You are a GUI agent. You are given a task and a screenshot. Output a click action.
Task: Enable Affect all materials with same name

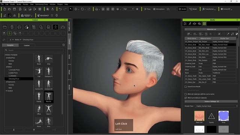pyautogui.click(x=186, y=94)
